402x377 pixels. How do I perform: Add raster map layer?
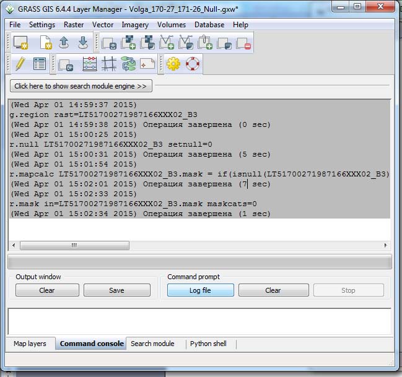tap(128, 42)
